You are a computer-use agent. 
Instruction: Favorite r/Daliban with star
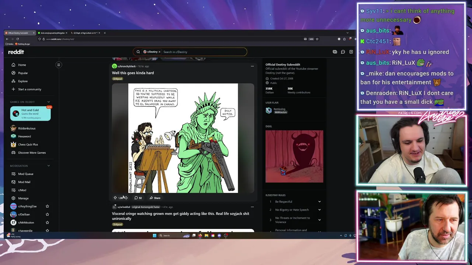coord(47,214)
